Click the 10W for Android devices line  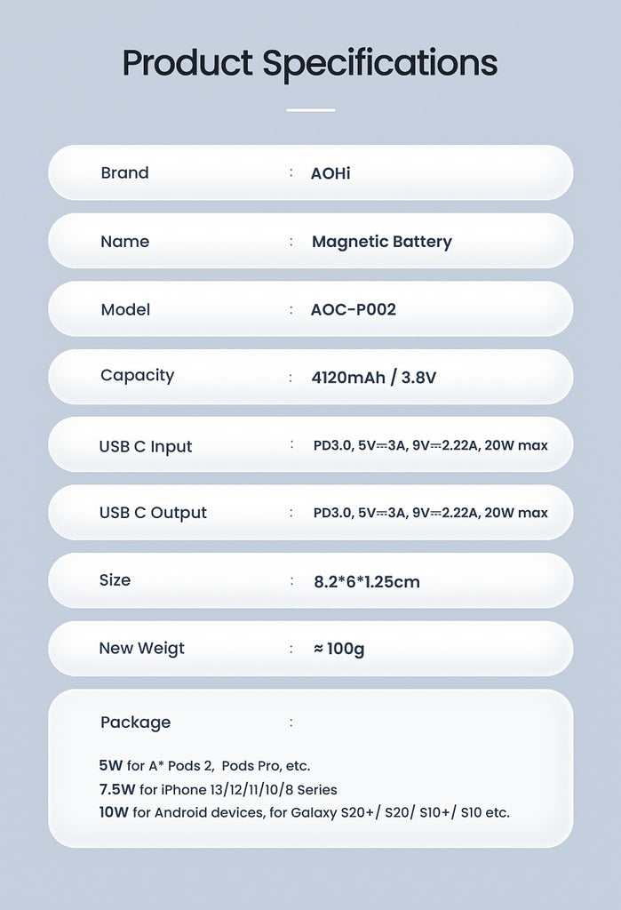305,812
